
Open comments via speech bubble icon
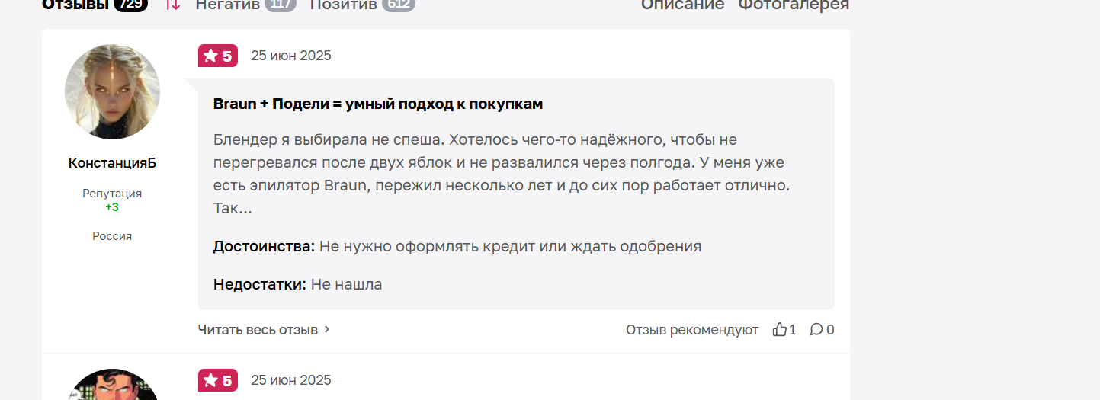click(x=816, y=330)
